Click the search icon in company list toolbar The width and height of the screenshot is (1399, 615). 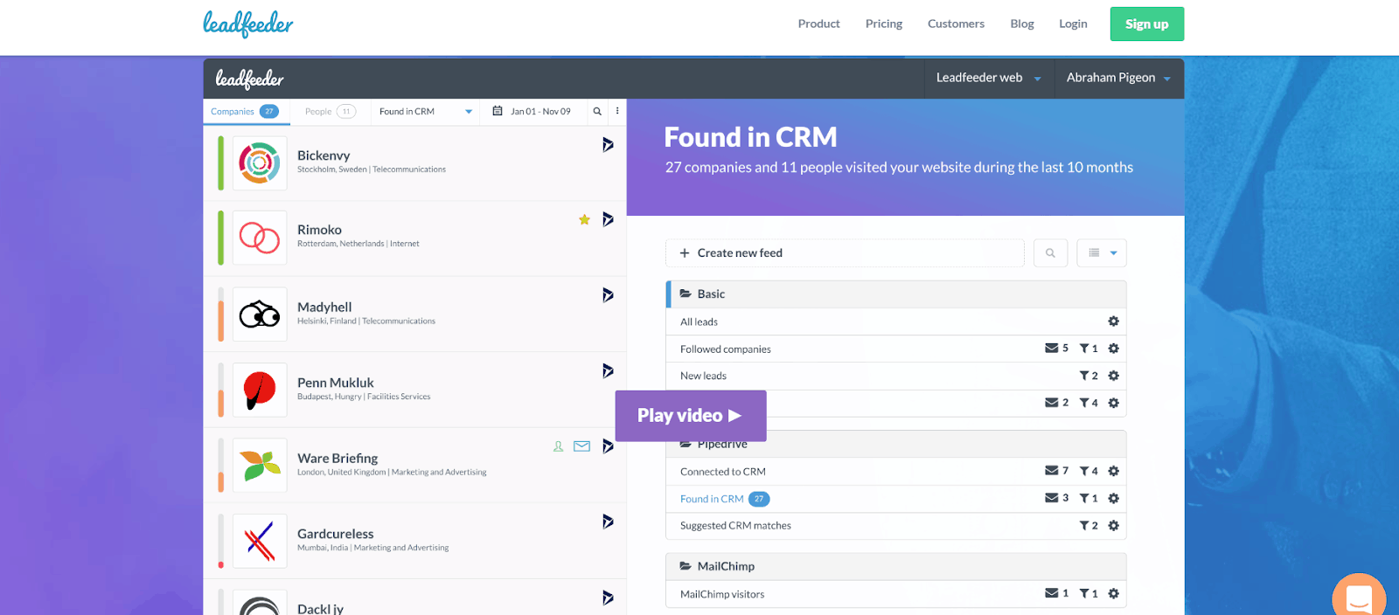click(597, 111)
